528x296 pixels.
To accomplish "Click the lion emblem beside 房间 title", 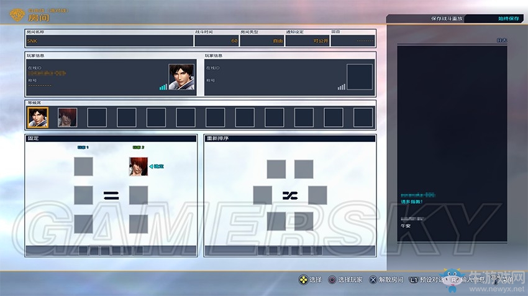I will (17, 15).
